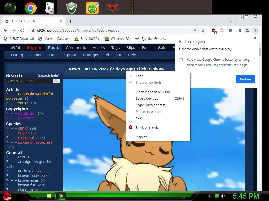Open the Hot submenu link
Viewport: 269px width, 201px height.
tap(52, 55)
